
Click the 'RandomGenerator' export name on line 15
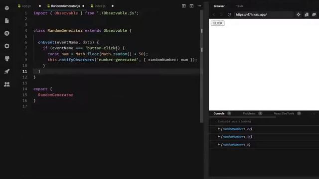(x=55, y=95)
